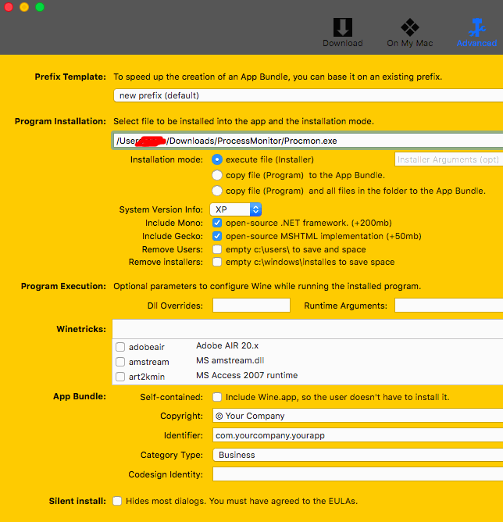This screenshot has height=522, width=503.
Task: Disable Include Mono .NET framework checkbox
Action: pos(217,223)
